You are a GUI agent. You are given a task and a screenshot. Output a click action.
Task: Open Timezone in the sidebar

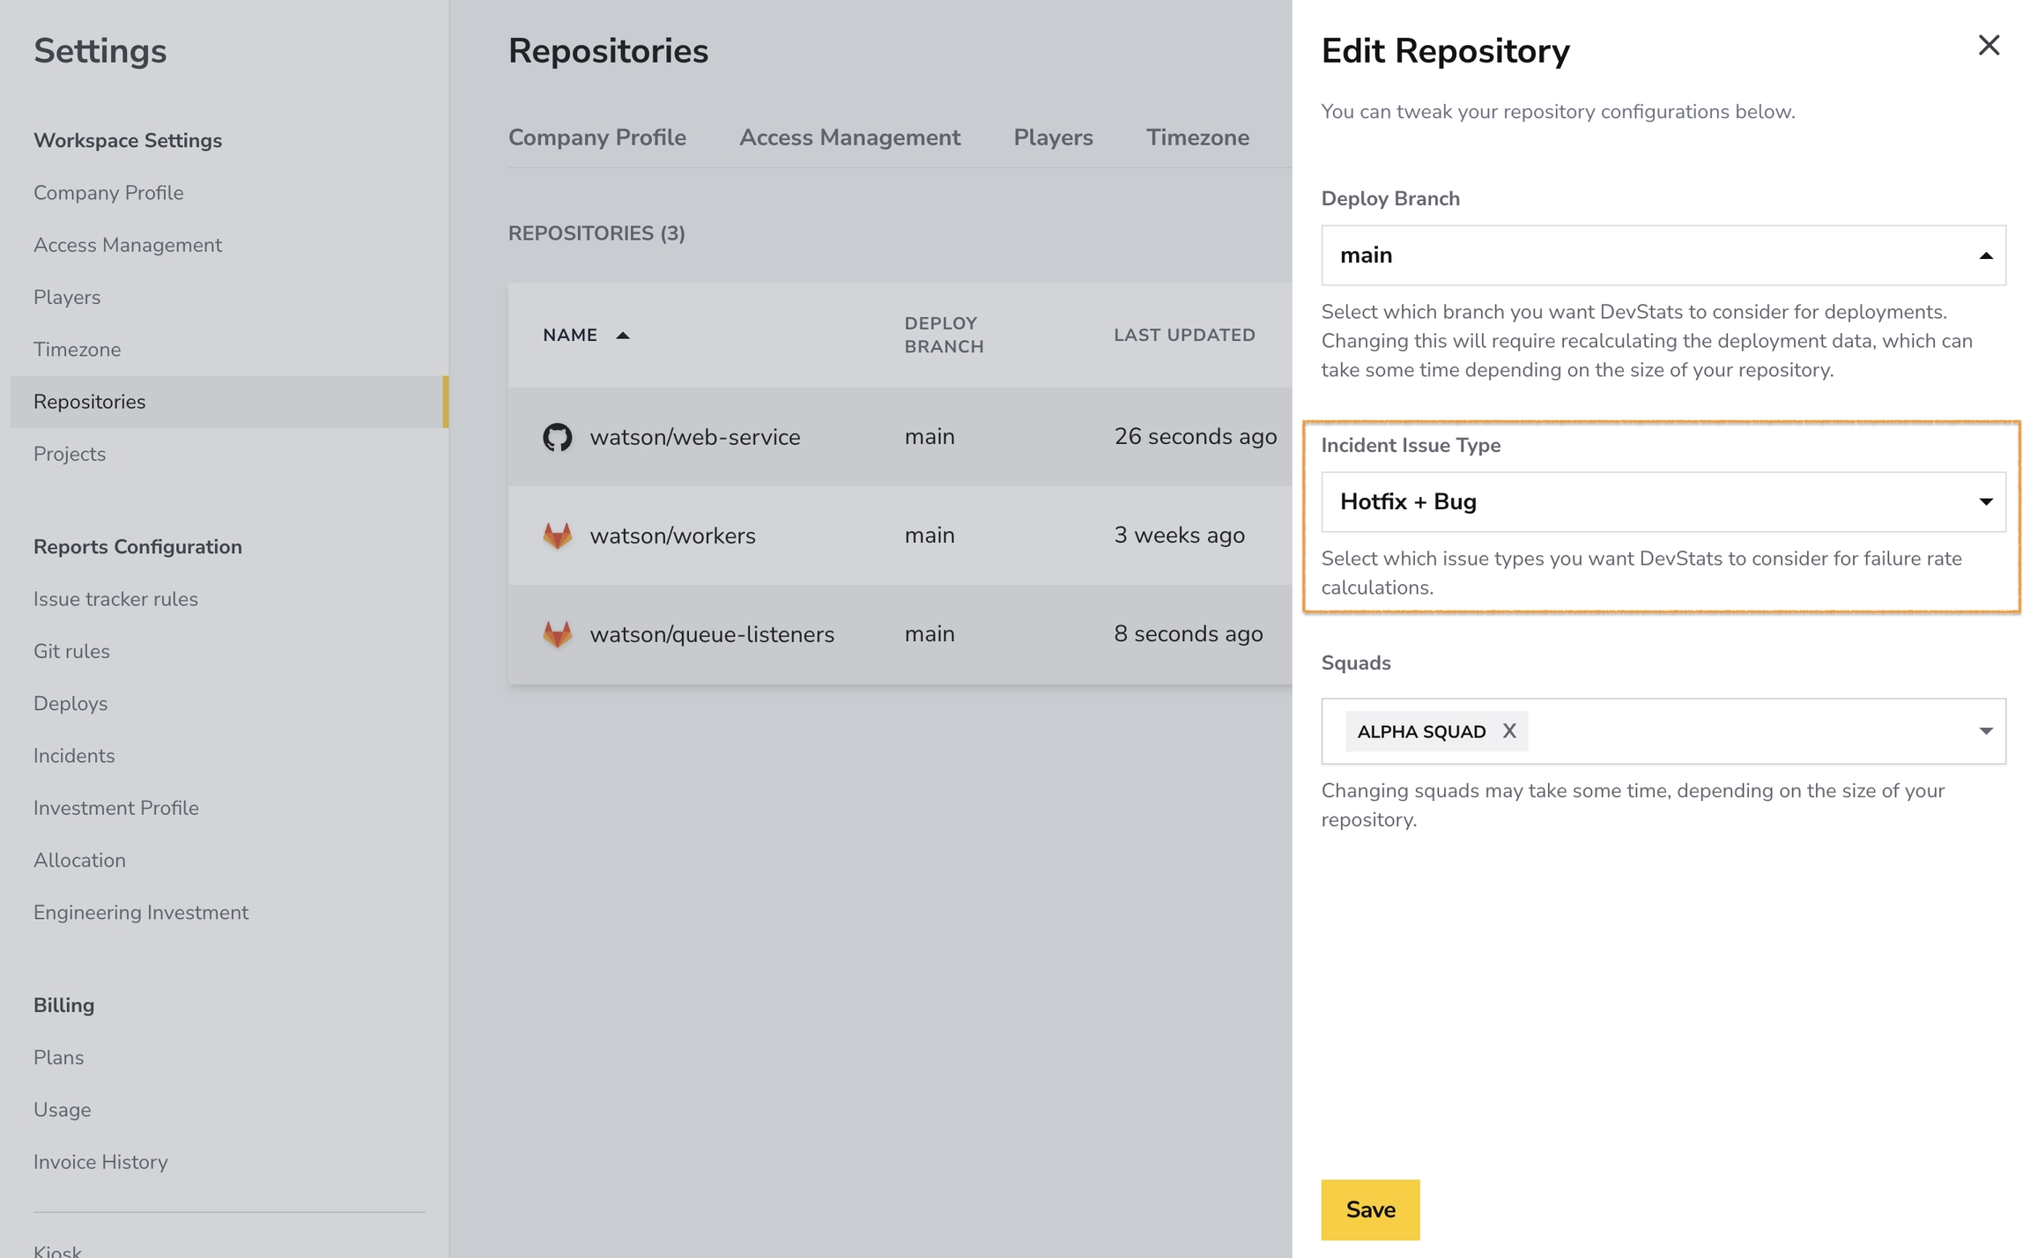[78, 349]
